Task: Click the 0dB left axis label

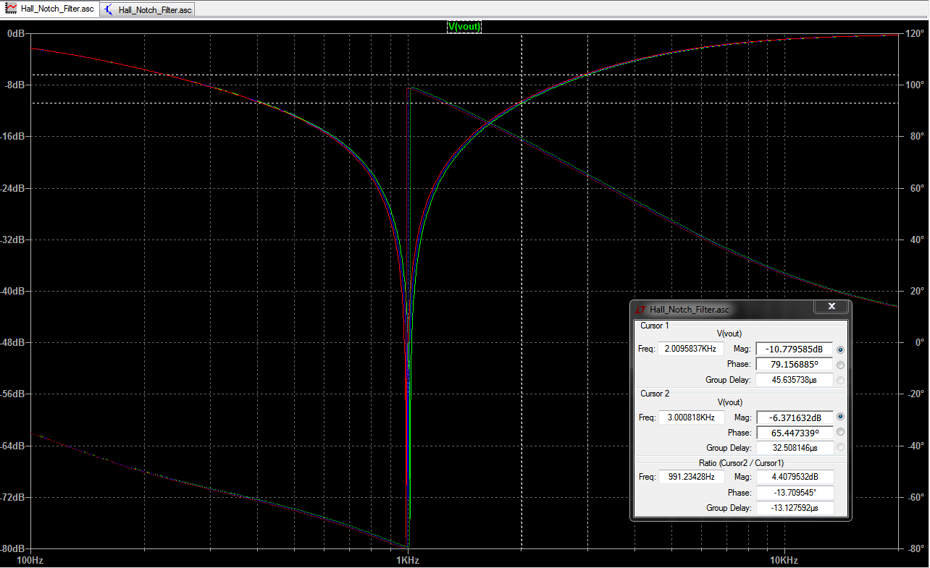Action: point(17,33)
